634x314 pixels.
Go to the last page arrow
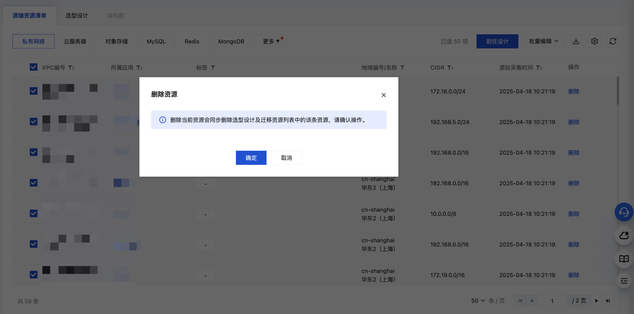pyautogui.click(x=608, y=301)
